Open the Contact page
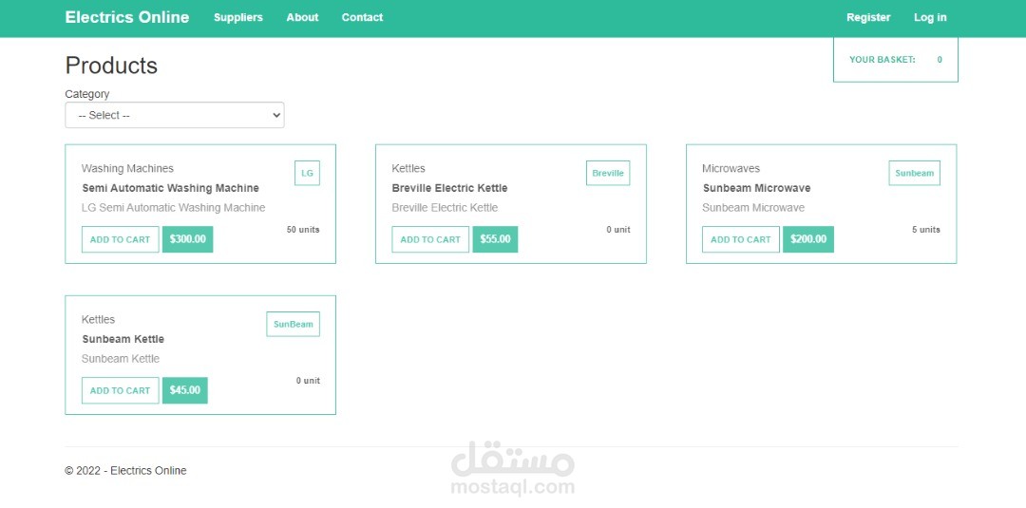Screen dimensions: 1026x508 click(363, 18)
